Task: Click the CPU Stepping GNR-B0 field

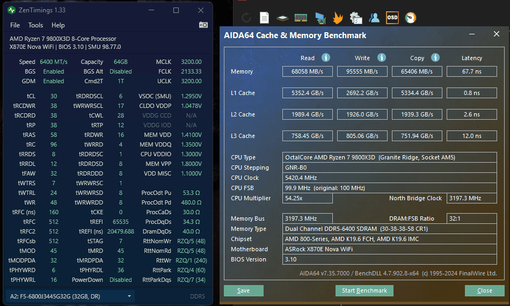Action: pos(390,167)
